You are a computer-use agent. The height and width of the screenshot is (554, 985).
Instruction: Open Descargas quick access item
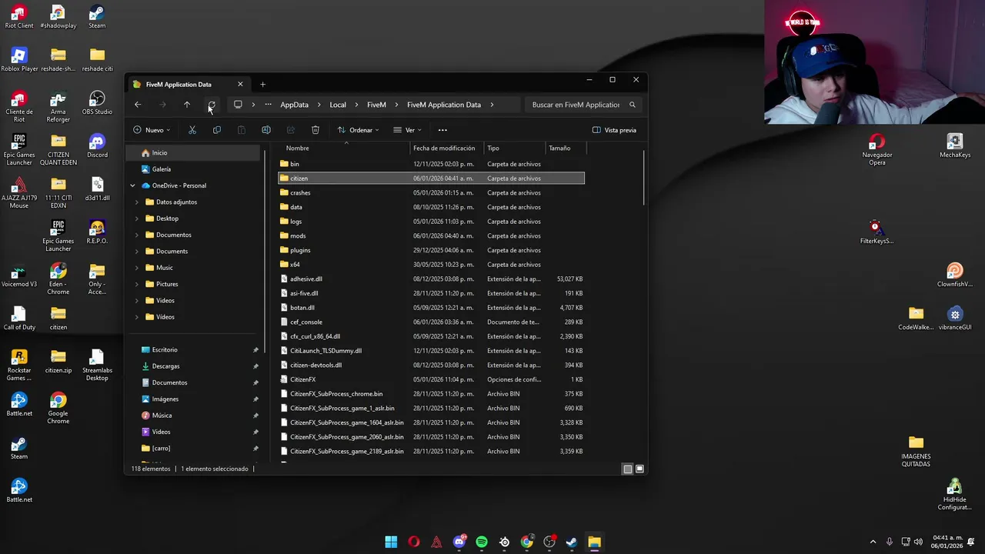194,366
